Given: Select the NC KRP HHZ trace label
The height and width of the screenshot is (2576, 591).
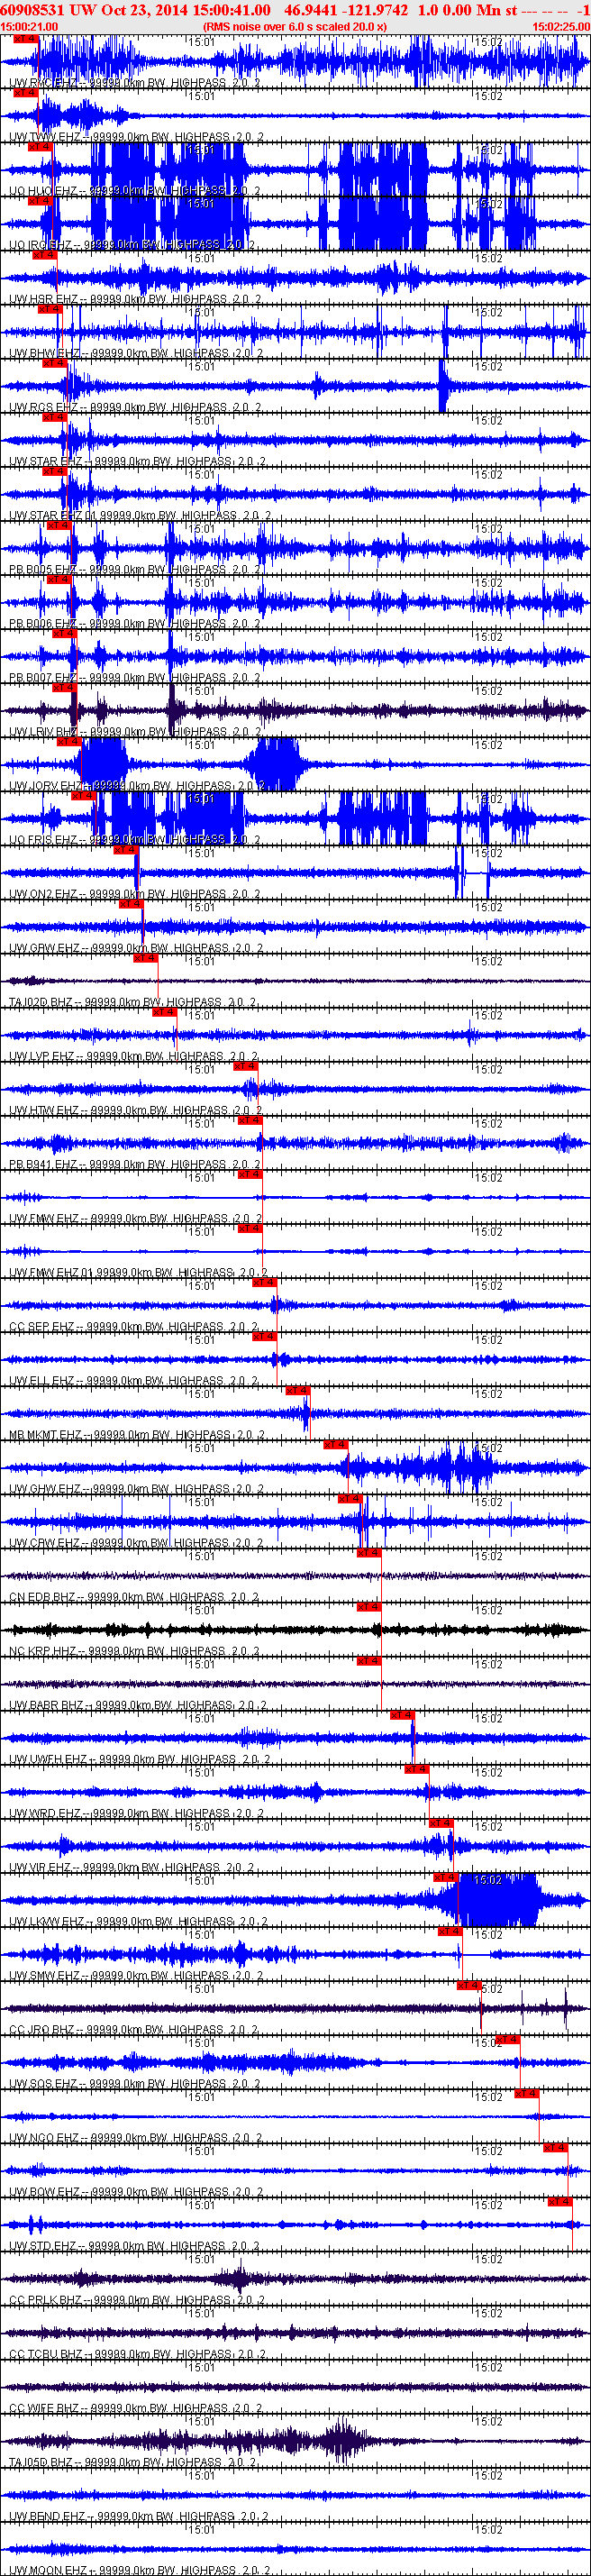Looking at the screenshot, I should tap(135, 1651).
